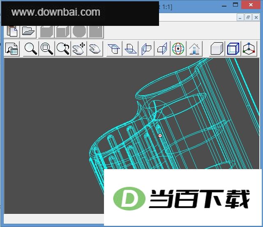
Task: Maximize the main application window
Action: coord(235,5)
